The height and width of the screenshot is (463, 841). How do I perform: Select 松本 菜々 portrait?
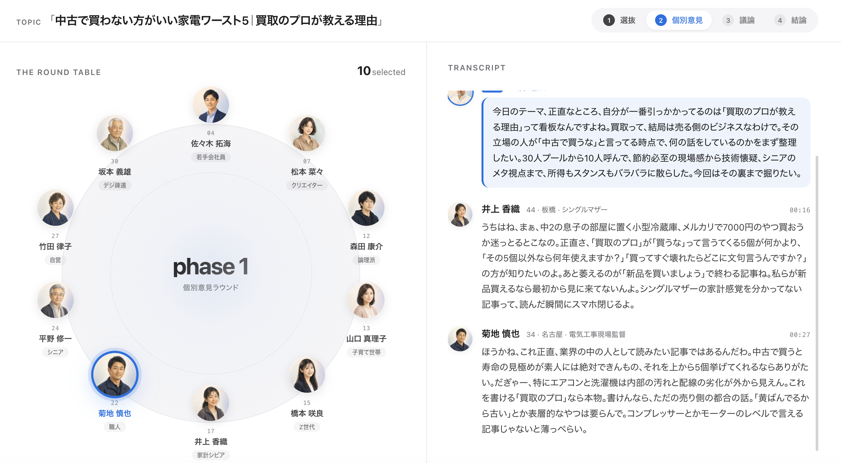click(x=307, y=133)
